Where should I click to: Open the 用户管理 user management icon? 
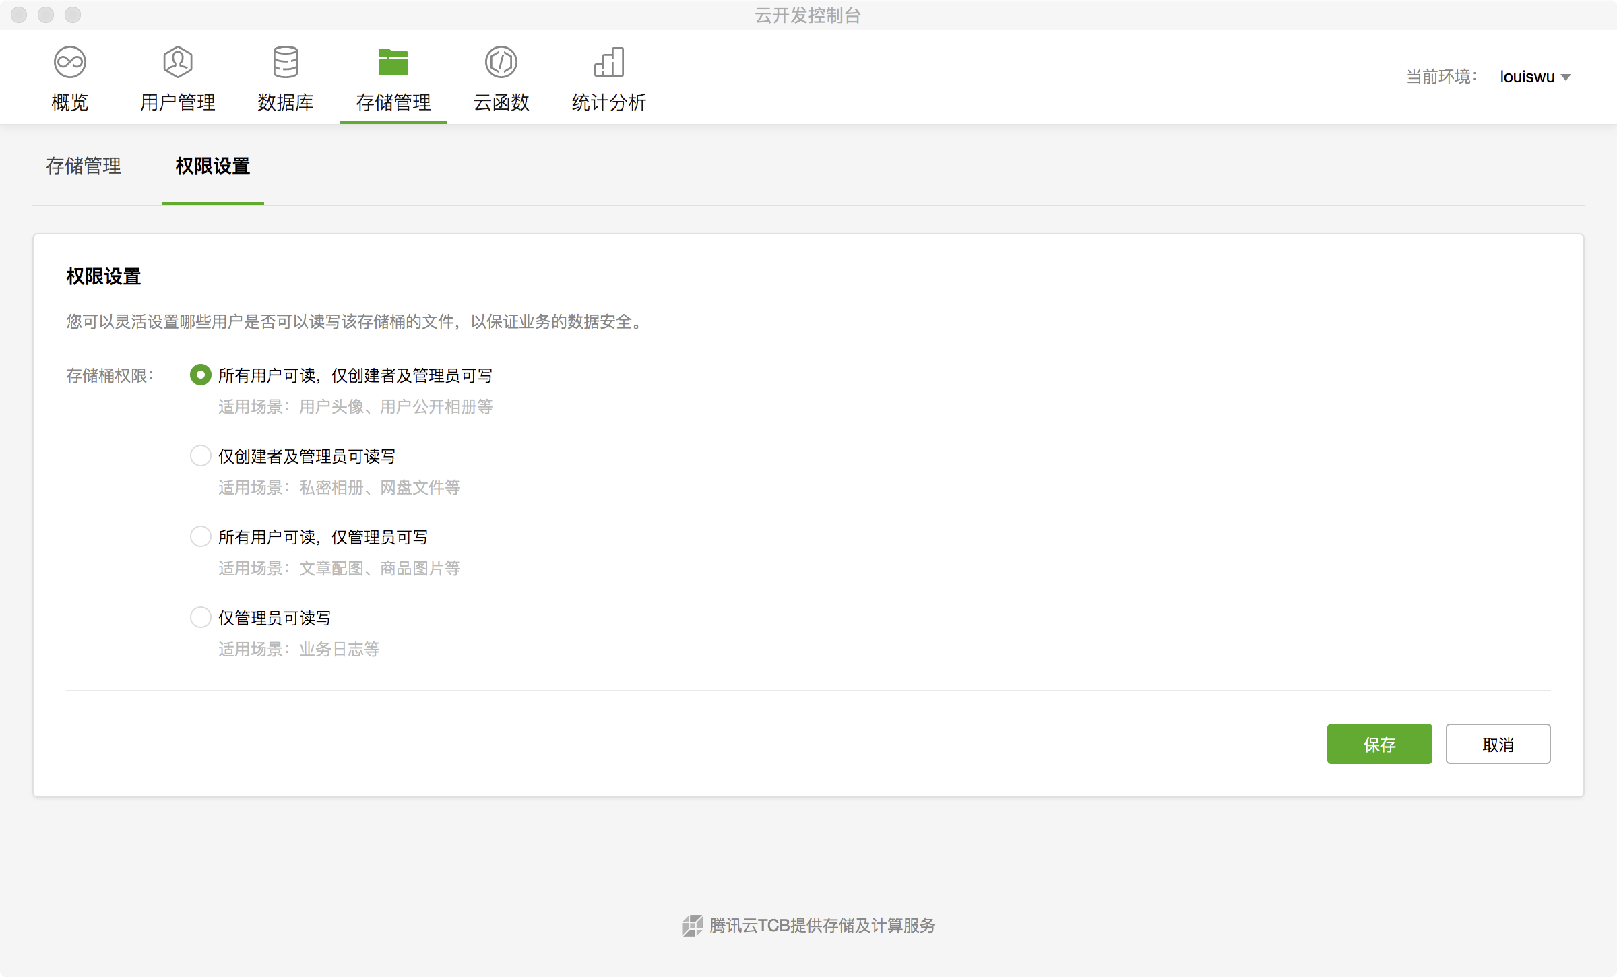click(x=178, y=63)
